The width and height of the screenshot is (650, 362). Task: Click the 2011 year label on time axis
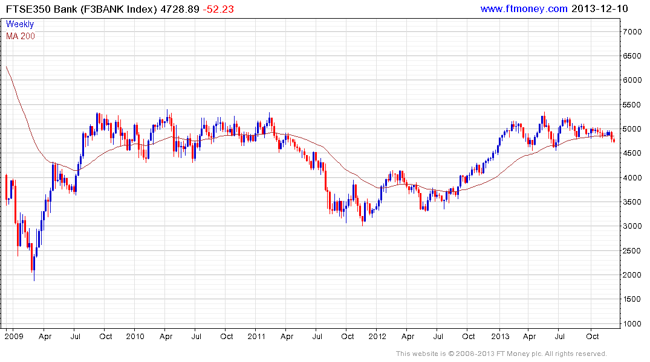click(256, 336)
